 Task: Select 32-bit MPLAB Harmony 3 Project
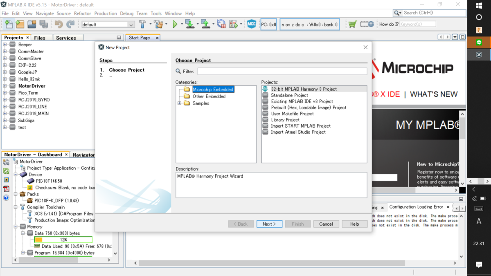[x=304, y=89]
